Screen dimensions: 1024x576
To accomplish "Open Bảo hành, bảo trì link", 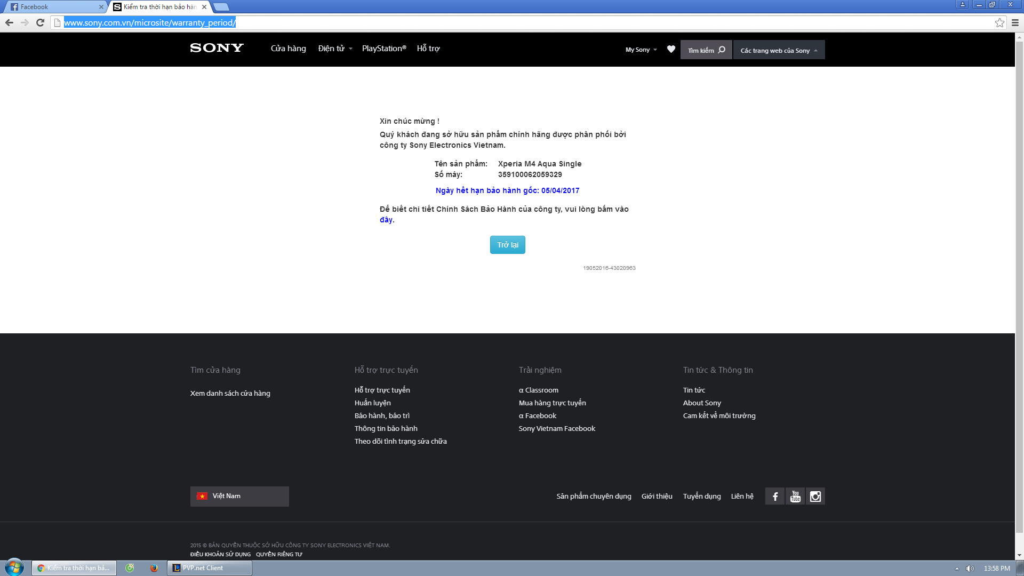I will pos(382,415).
